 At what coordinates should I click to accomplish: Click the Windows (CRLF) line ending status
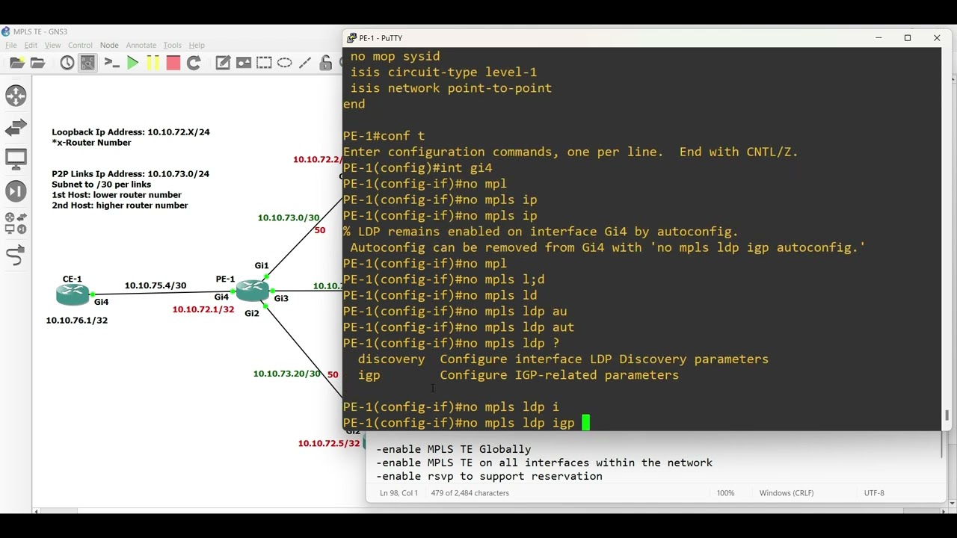tap(787, 493)
